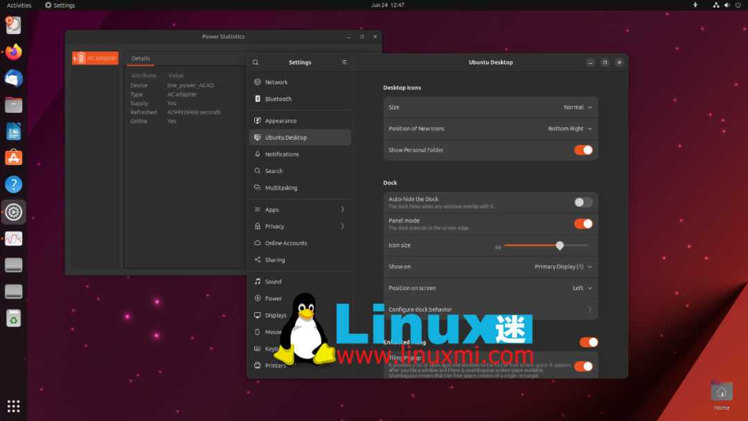Open the Help question mark icon
The height and width of the screenshot is (421, 748).
click(x=13, y=184)
